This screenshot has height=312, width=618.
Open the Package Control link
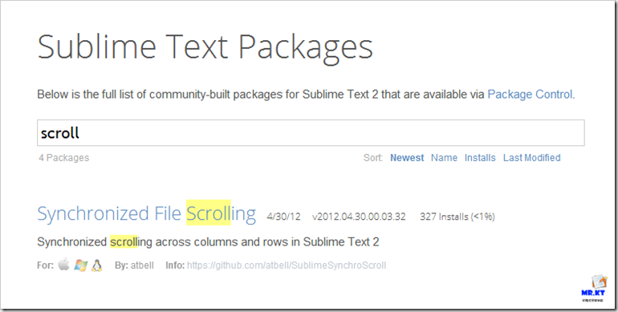[x=530, y=95]
